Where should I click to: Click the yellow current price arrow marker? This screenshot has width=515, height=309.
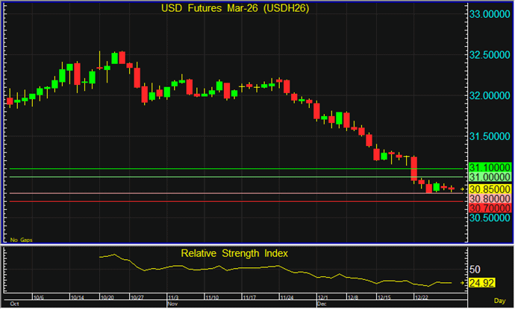[x=463, y=190]
